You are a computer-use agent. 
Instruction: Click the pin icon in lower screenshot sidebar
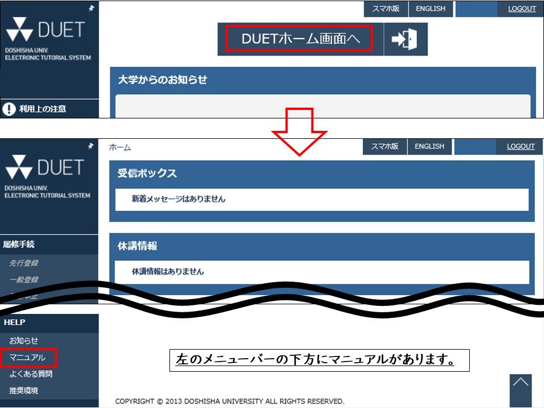(x=91, y=146)
